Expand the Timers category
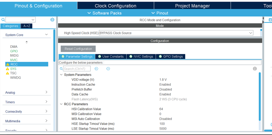Screen dimensions: 272x135 46,102
